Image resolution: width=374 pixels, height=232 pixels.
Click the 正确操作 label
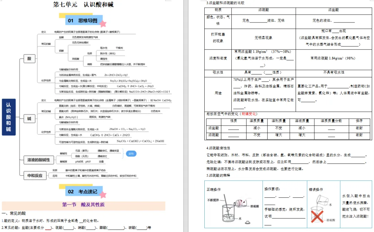(213, 189)
